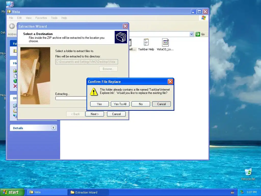Close the Extraction Wizard window
Viewport: 261px width, 196px height.
point(125,26)
